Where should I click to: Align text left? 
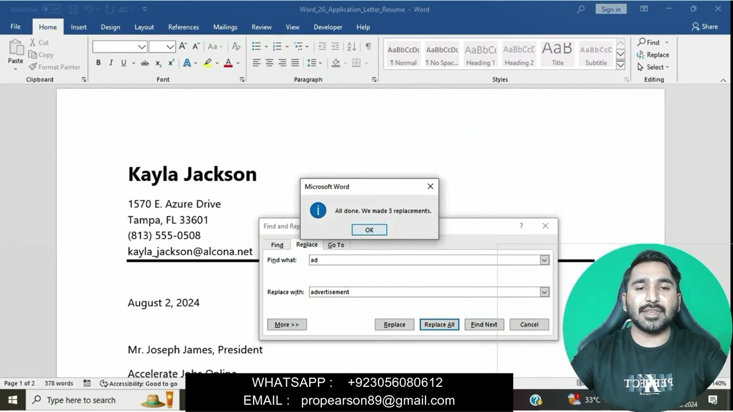click(257, 63)
